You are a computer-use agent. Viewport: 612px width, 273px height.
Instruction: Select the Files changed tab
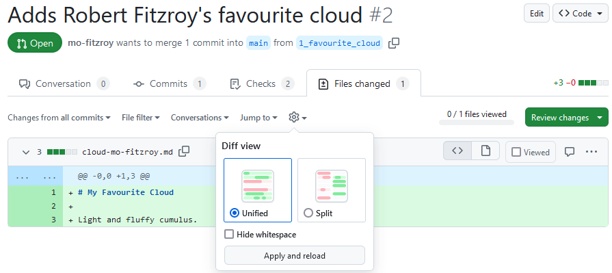pyautogui.click(x=364, y=83)
